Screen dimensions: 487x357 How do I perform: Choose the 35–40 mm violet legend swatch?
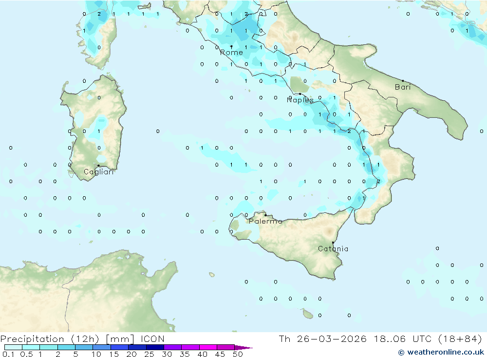point(190,347)
